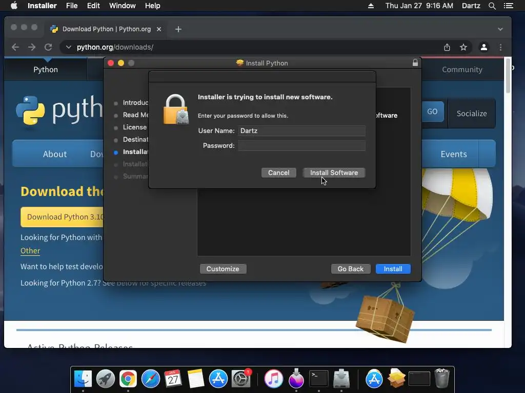
Task: Open the Apple menu
Action: coord(14,6)
